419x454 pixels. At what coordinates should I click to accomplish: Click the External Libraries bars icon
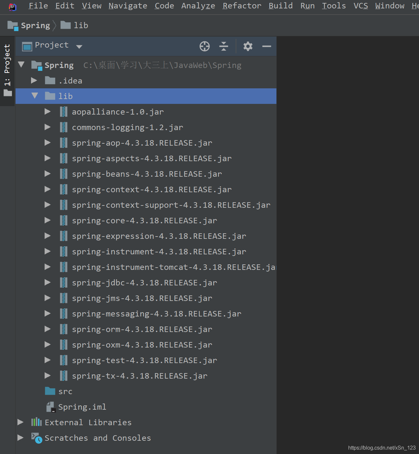tap(37, 422)
